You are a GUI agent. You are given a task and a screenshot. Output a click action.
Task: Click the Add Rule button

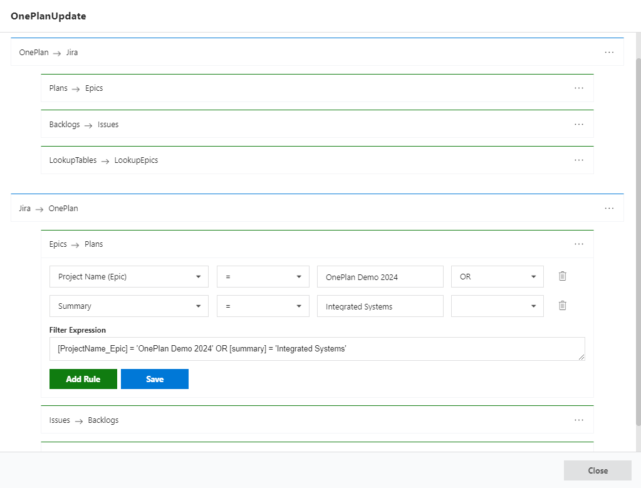(x=83, y=379)
